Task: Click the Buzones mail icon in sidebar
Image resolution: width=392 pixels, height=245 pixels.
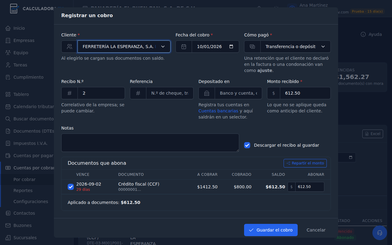Action: point(8,225)
